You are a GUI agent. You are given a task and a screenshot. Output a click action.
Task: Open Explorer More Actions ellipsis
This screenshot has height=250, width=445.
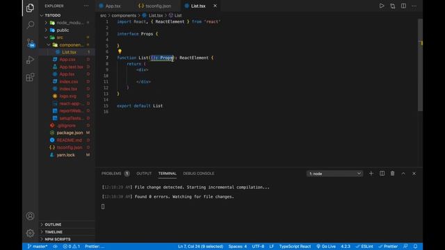pos(86,6)
